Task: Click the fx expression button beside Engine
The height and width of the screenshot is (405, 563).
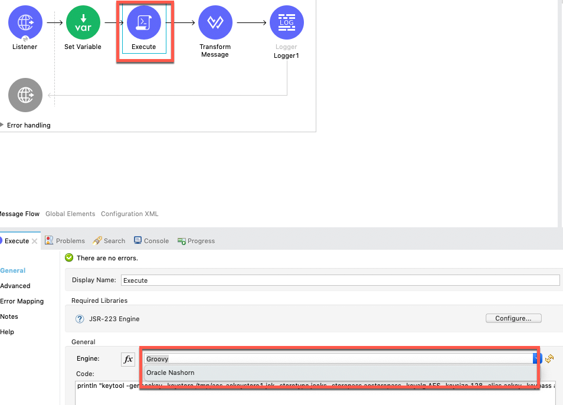Action: click(x=128, y=359)
